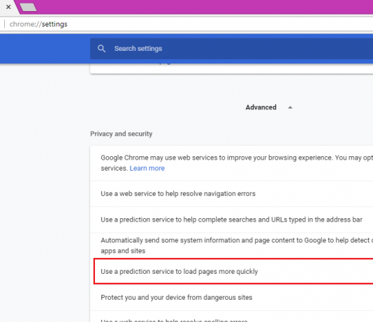Select the chrome://settings address bar text

tap(38, 24)
